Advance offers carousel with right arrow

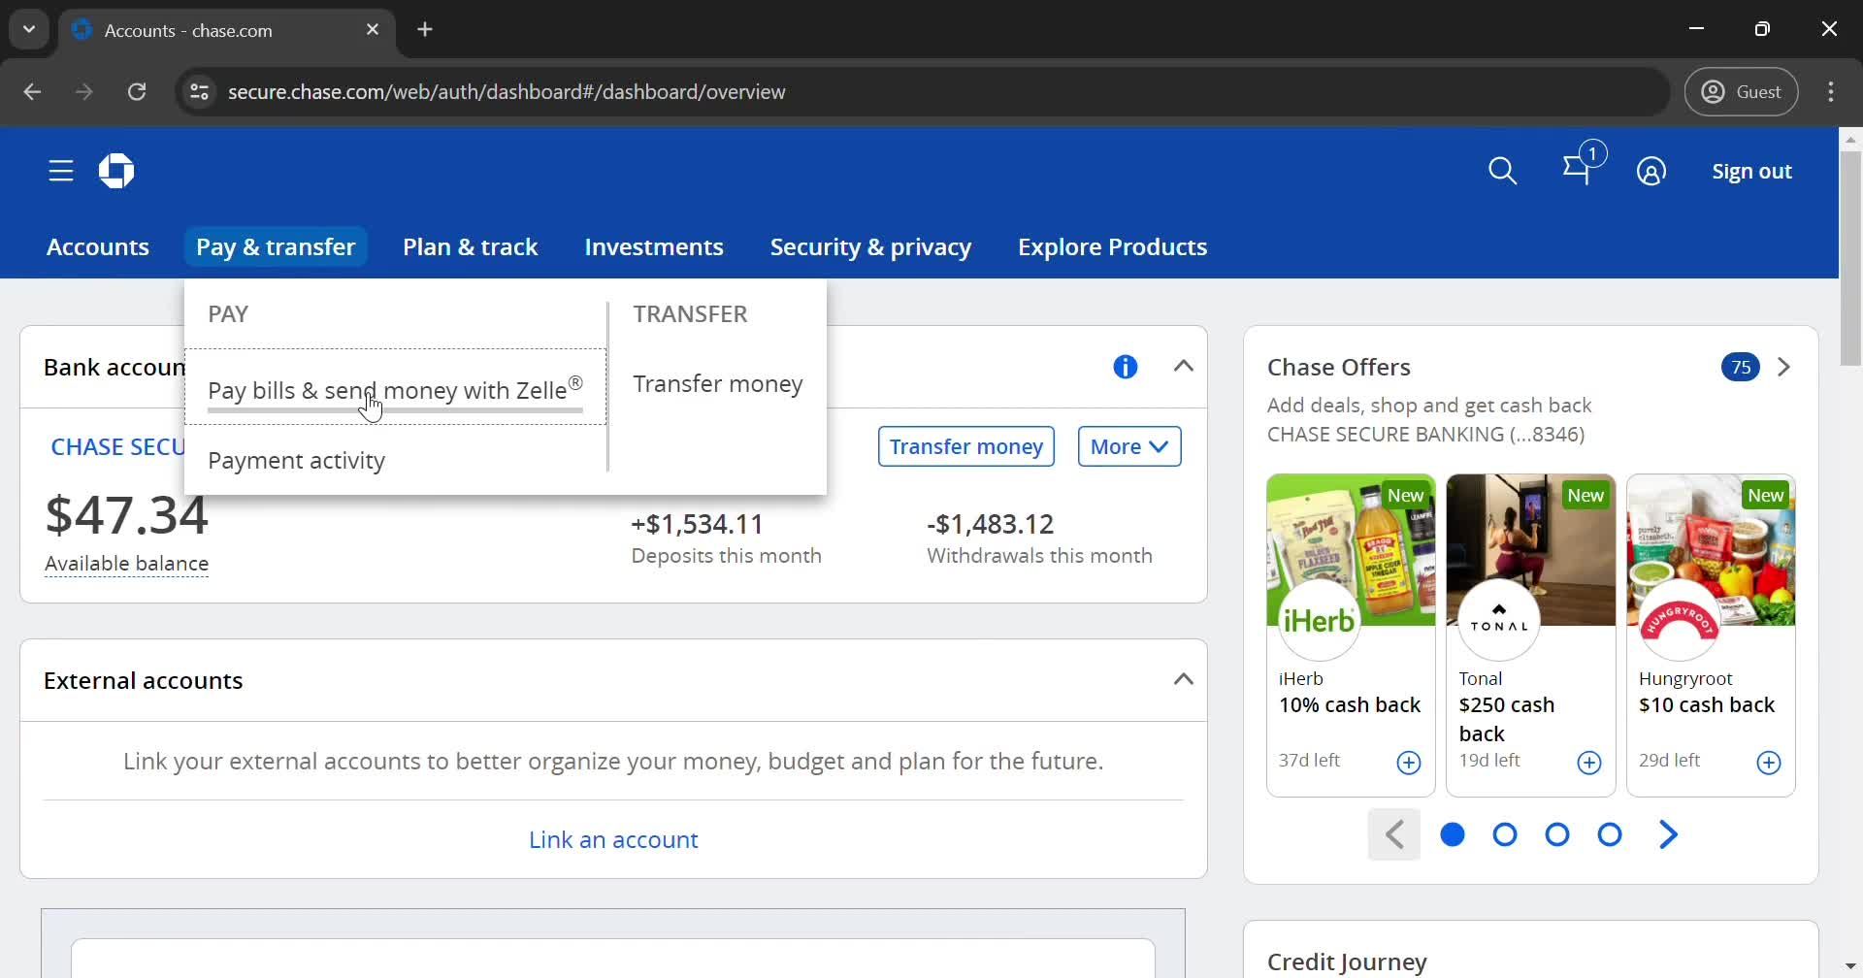1667,833
